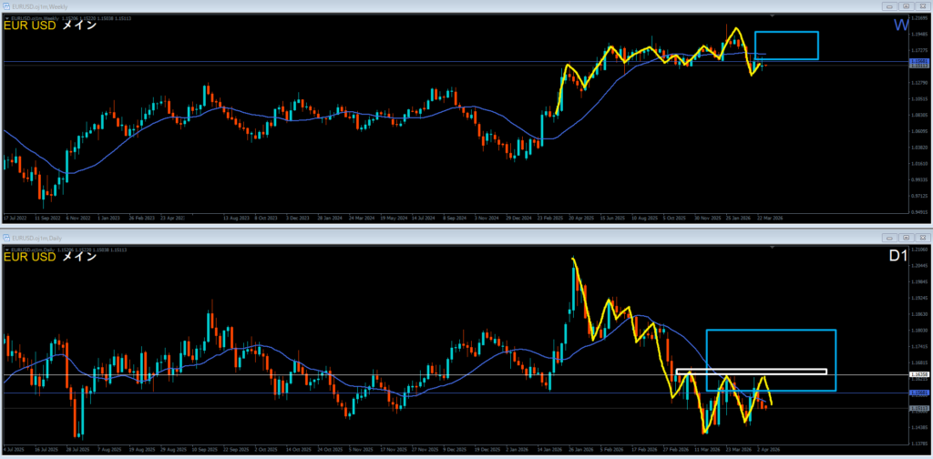Screen dimensions: 933x459
Task: Click the 1.16359 price label on the daily chart
Action: pos(919,375)
